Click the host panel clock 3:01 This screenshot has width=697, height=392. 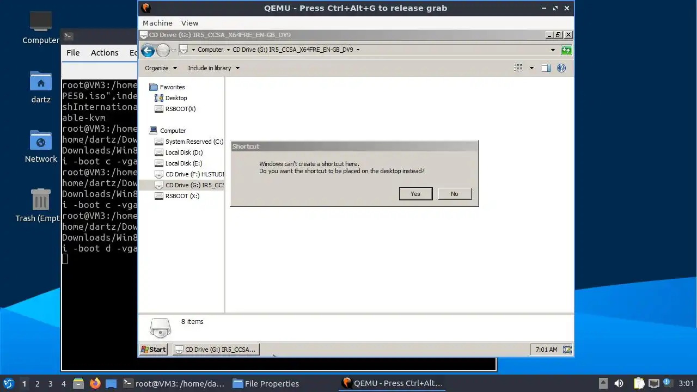pyautogui.click(x=686, y=383)
